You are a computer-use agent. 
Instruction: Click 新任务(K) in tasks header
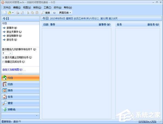[153, 25]
